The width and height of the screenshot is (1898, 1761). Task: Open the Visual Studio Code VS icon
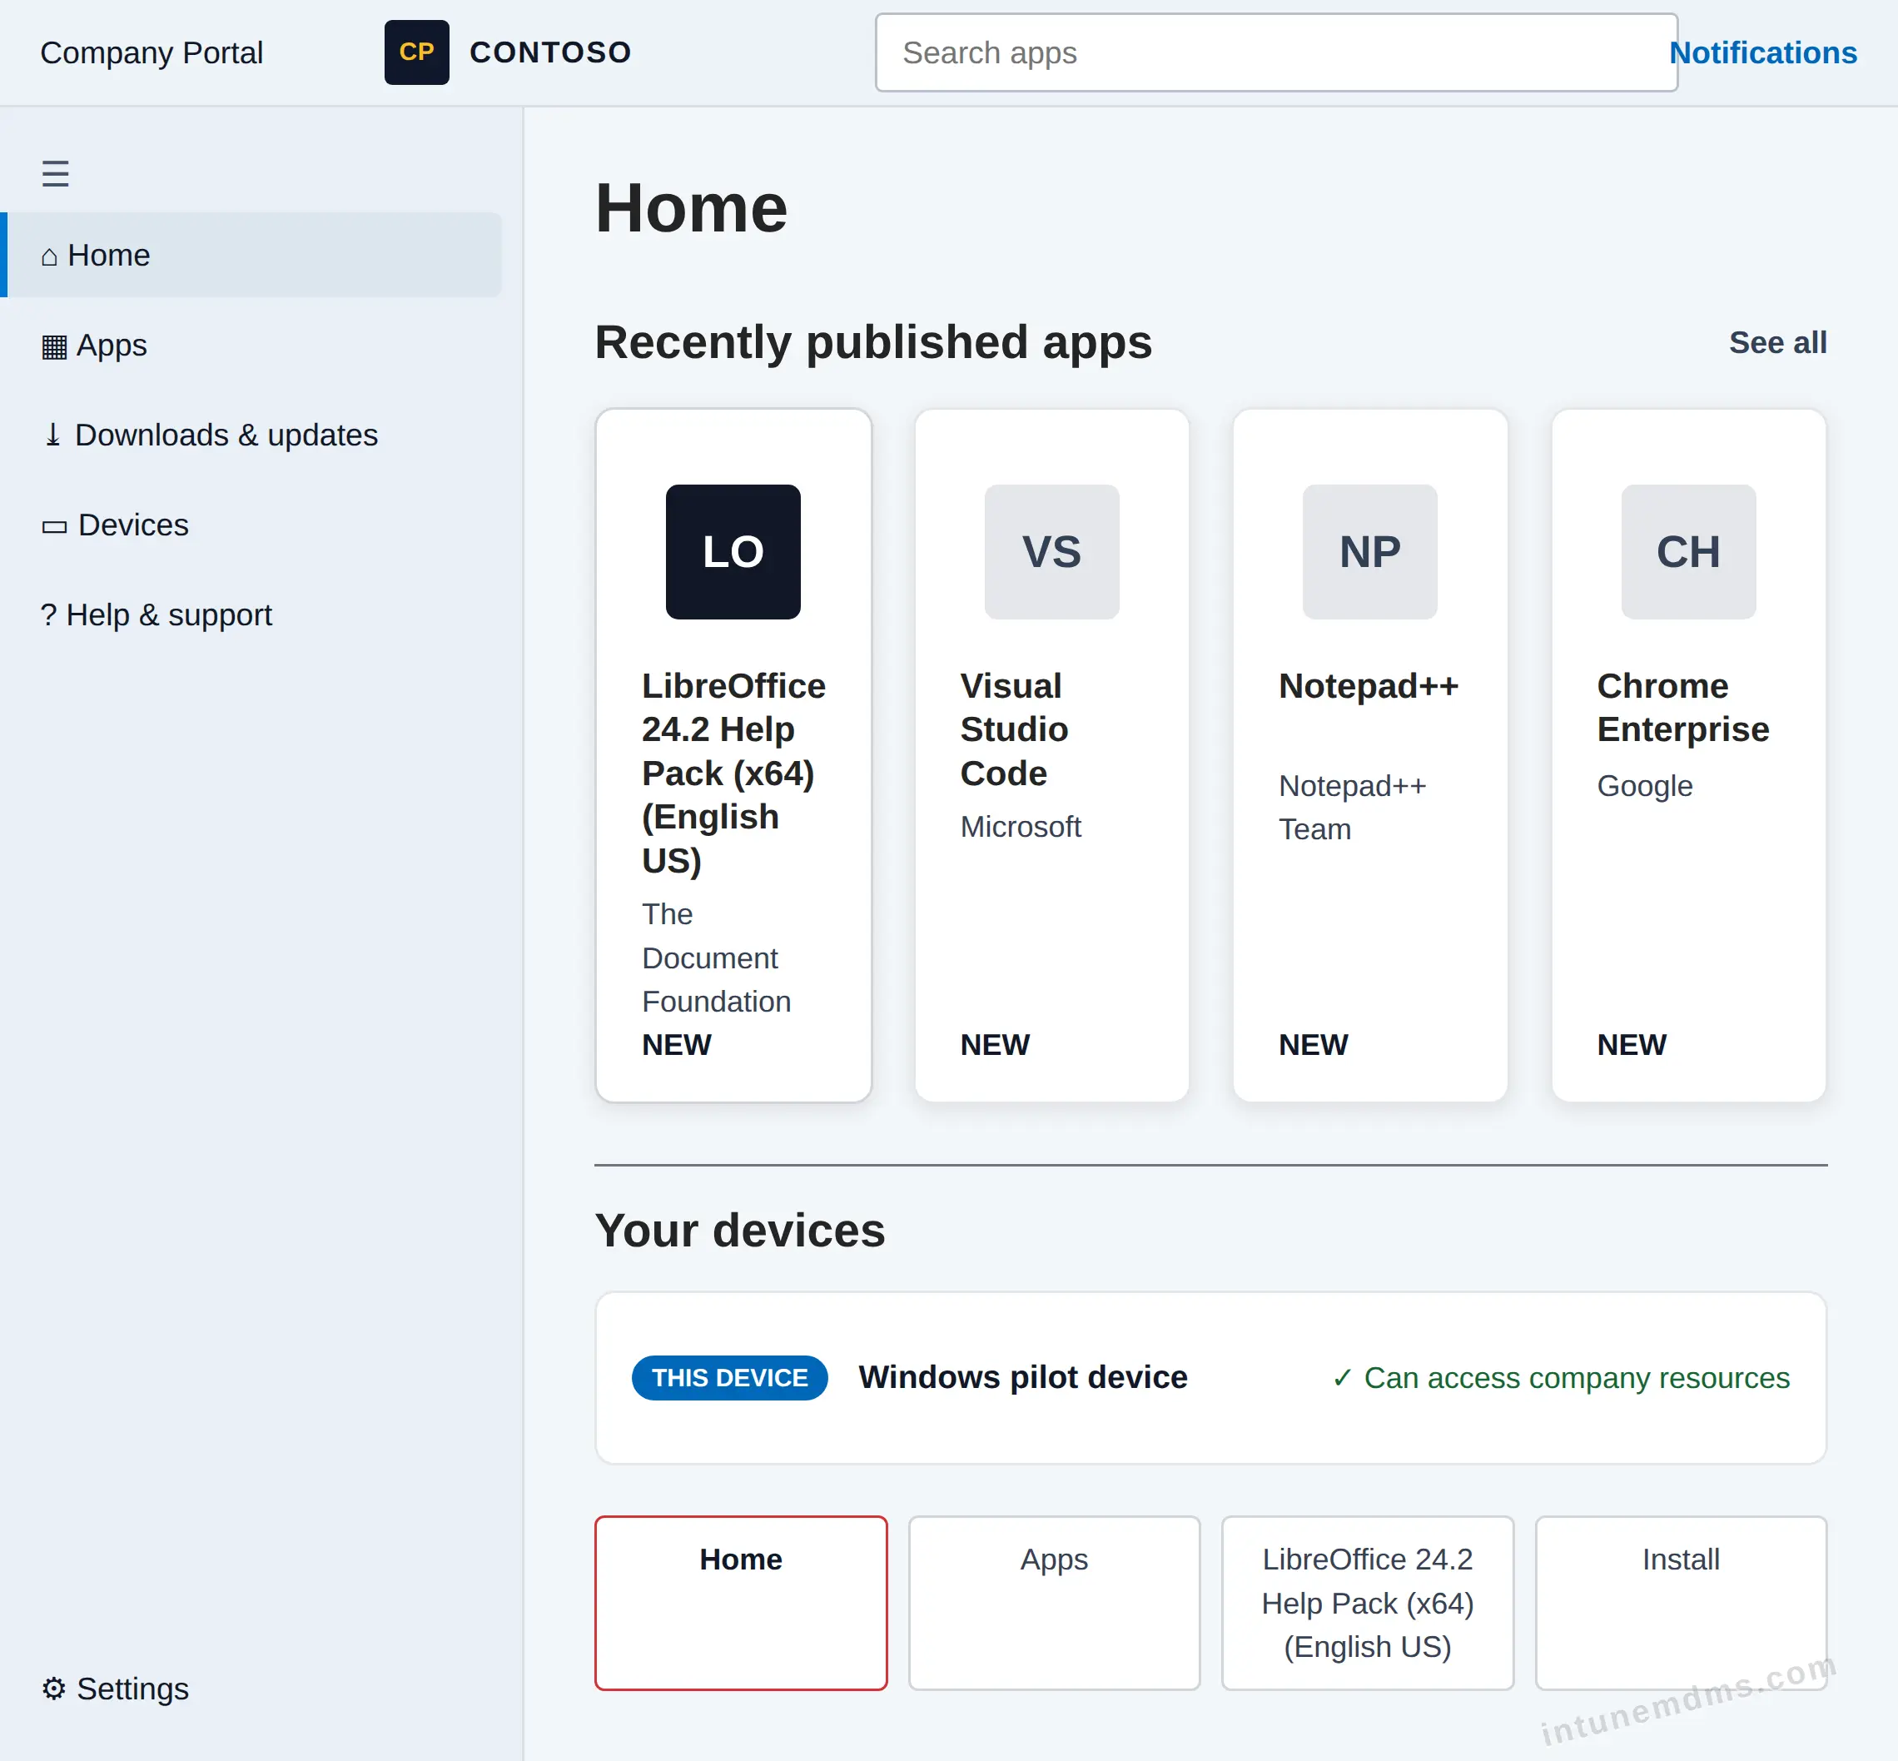(x=1051, y=552)
